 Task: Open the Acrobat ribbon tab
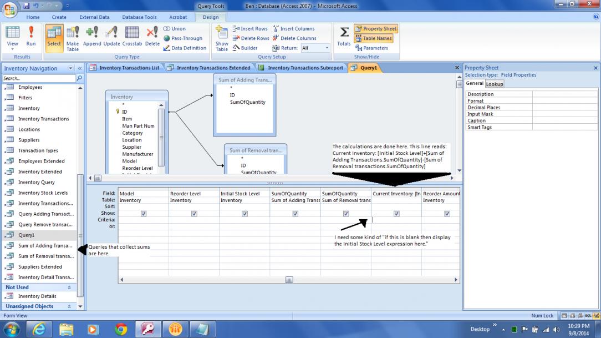pos(178,17)
